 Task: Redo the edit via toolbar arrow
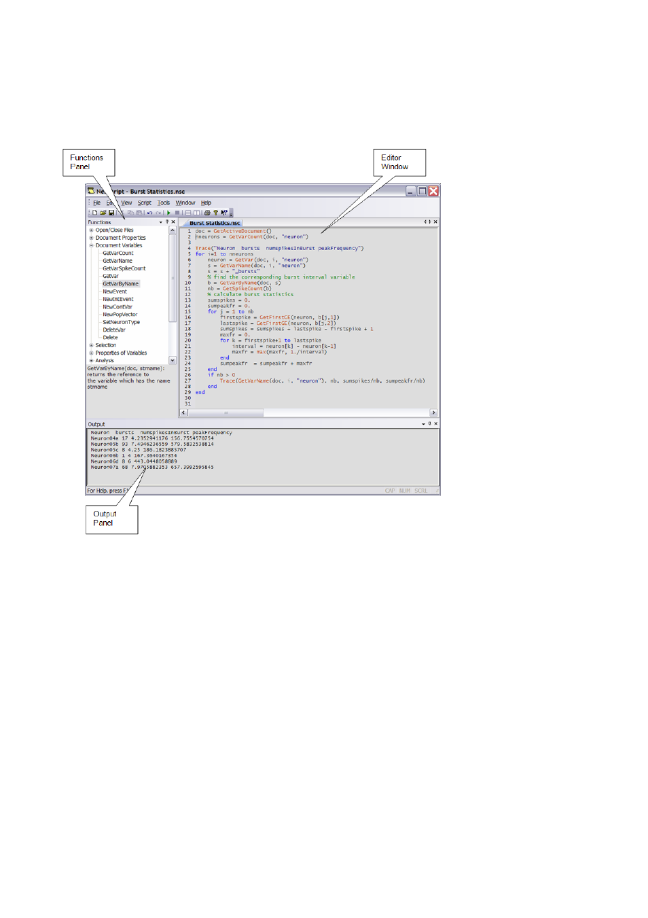pos(158,213)
